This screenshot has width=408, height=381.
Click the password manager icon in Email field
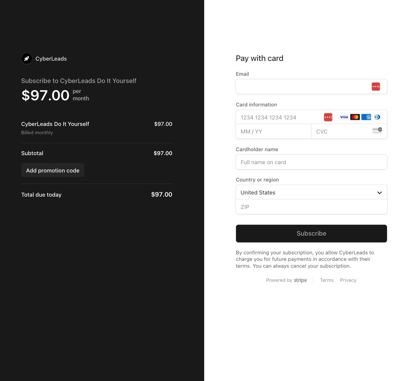(376, 87)
